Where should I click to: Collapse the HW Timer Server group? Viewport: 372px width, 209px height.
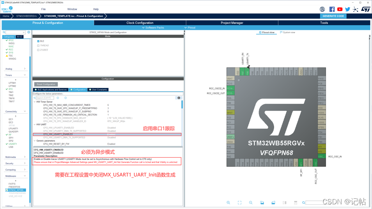[x=35, y=102]
